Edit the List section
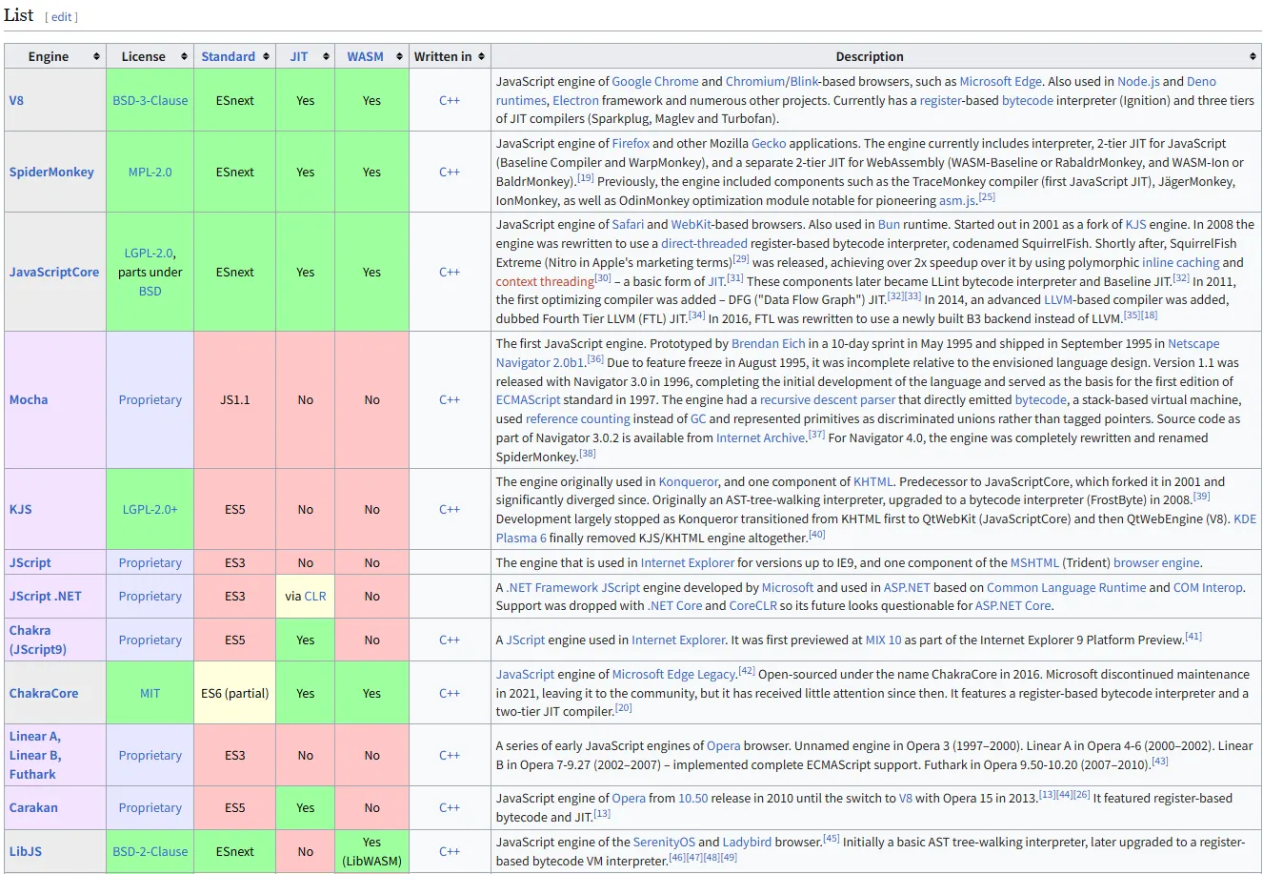This screenshot has width=1263, height=874. (61, 17)
